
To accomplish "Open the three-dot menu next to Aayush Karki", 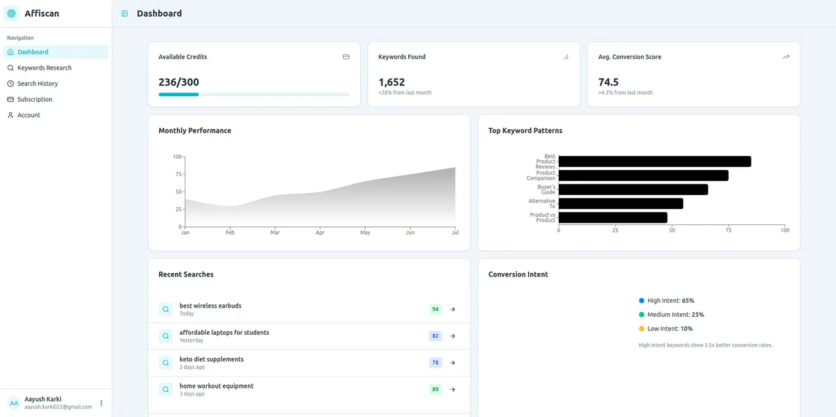I will click(x=101, y=403).
